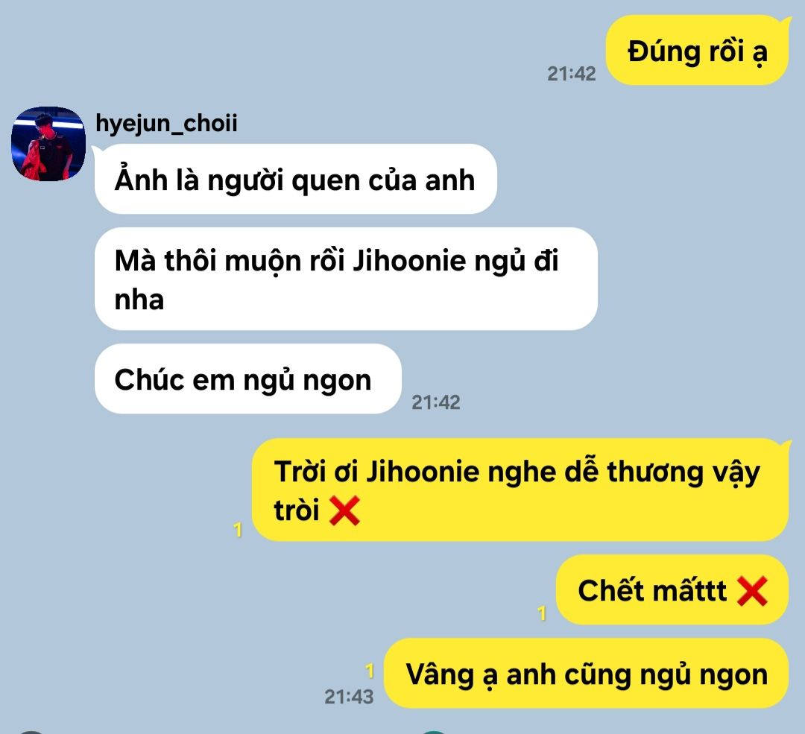Tap the unread count beside 'Chết mấttt' message
This screenshot has width=805, height=734.
click(x=542, y=613)
